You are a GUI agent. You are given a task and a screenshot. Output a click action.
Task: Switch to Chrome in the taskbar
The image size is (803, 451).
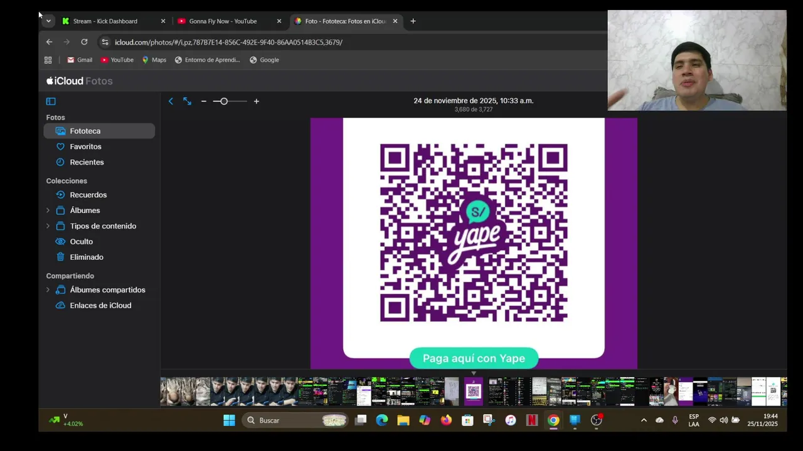[553, 420]
